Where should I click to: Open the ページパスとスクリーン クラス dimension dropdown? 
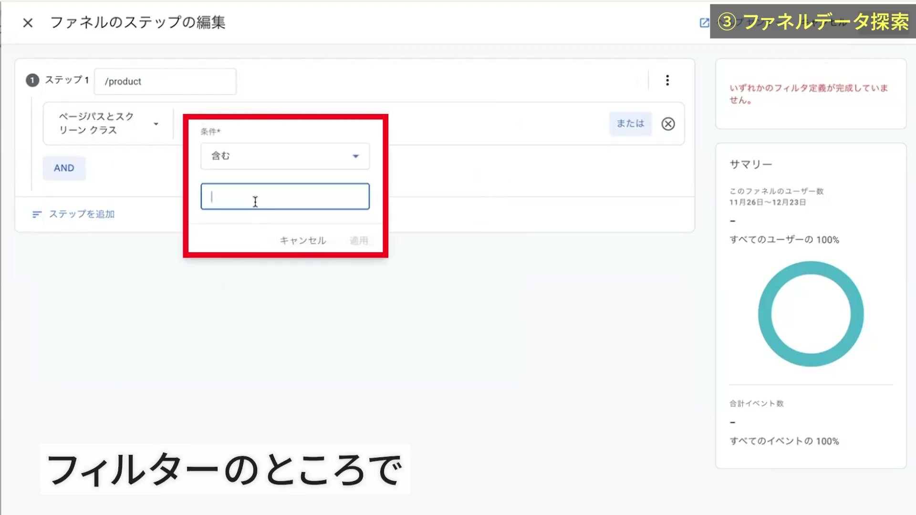(108, 124)
